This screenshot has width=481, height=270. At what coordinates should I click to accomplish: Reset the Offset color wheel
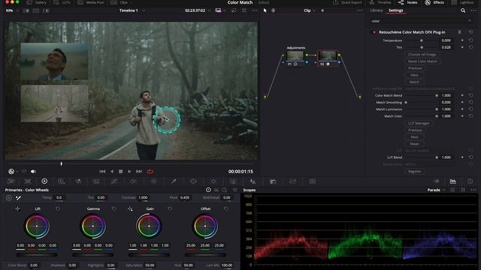coord(226,208)
